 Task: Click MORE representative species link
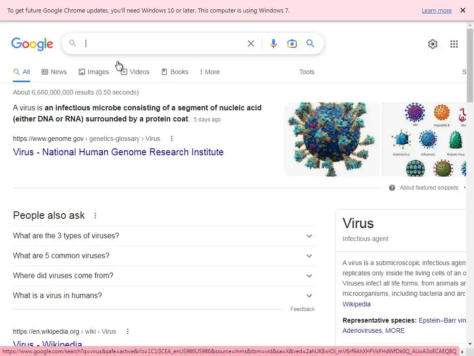(x=395, y=331)
